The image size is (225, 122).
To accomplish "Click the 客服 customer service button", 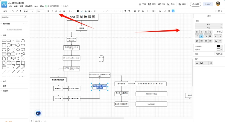I will pos(196,4).
